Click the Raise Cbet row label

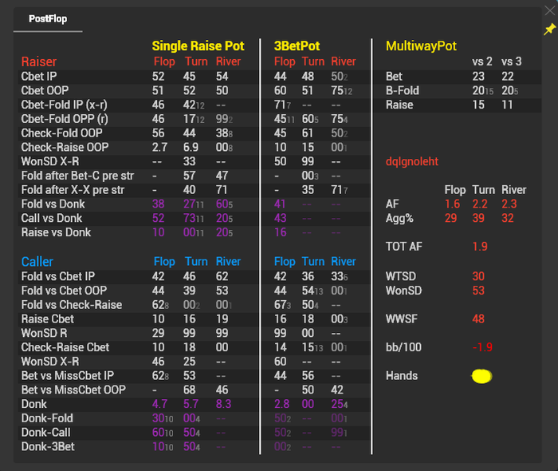[48, 319]
